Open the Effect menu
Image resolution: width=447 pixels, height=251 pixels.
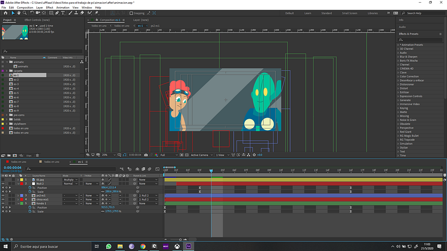pyautogui.click(x=49, y=8)
